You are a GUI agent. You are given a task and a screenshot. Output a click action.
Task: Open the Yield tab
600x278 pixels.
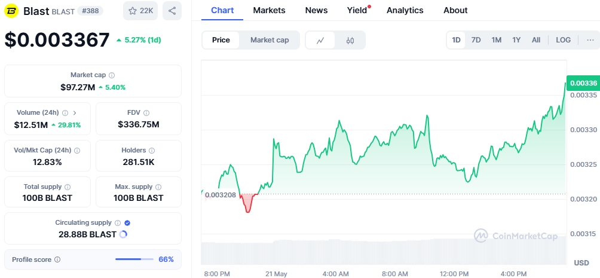pos(357,10)
